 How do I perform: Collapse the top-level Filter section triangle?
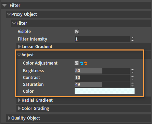point(4,5)
